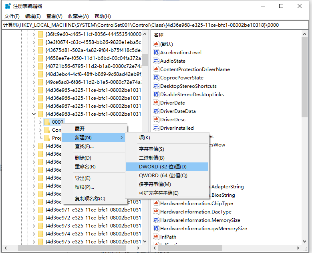Select 字符串值(S) in the new submenu
The image size is (312, 253).
151,148
